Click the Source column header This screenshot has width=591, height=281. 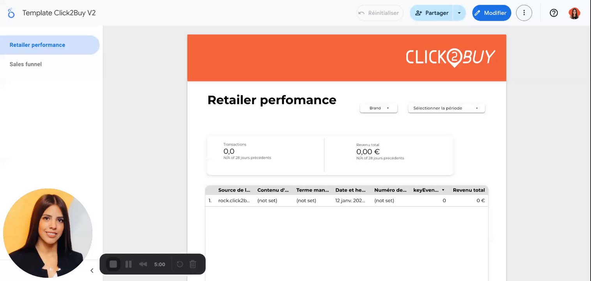point(234,190)
